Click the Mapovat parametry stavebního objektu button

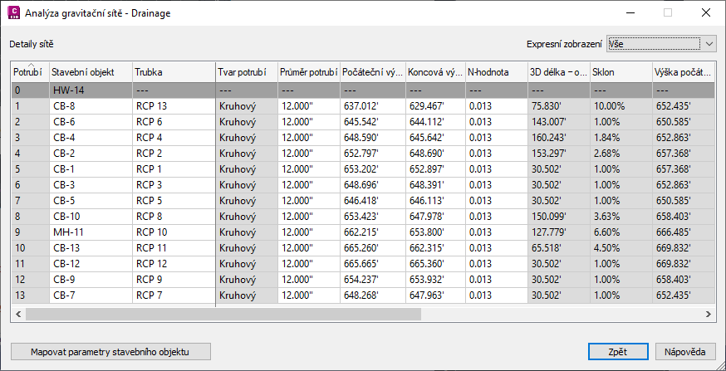tap(110, 352)
